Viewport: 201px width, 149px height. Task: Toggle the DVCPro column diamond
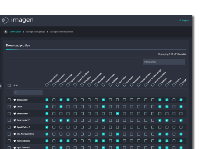pos(174,85)
